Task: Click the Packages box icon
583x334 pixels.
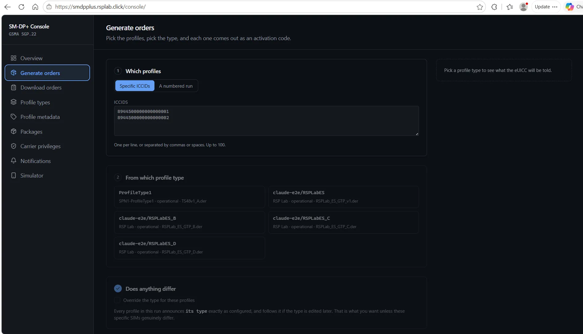Action: click(x=14, y=132)
